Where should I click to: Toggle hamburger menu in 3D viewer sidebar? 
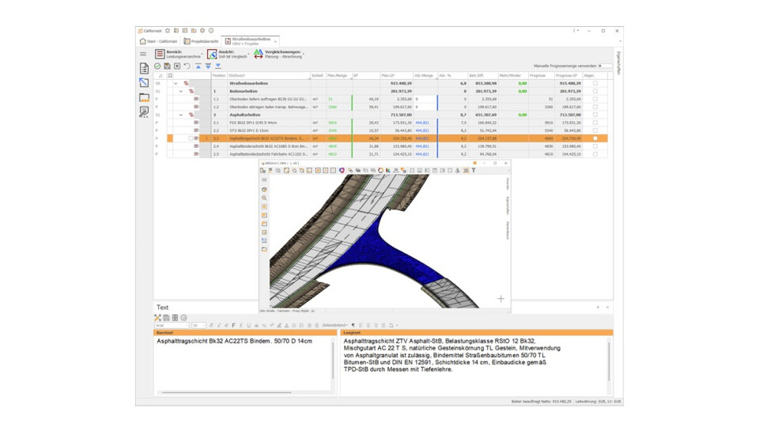(264, 179)
